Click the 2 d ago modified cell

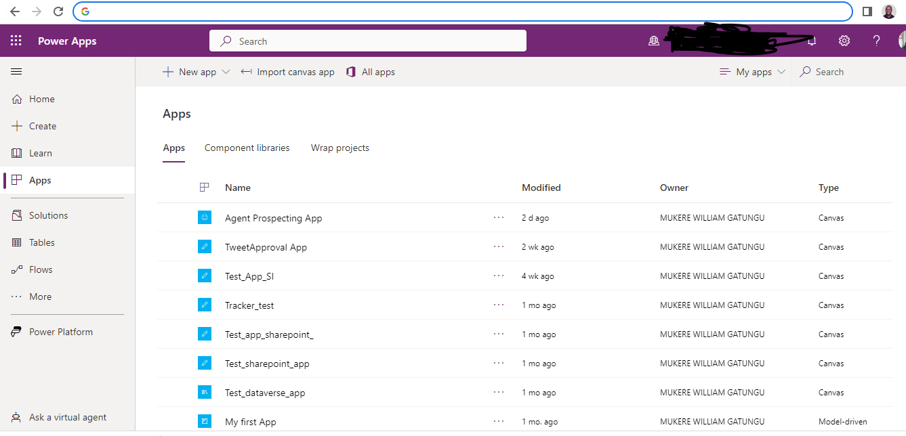[535, 218]
